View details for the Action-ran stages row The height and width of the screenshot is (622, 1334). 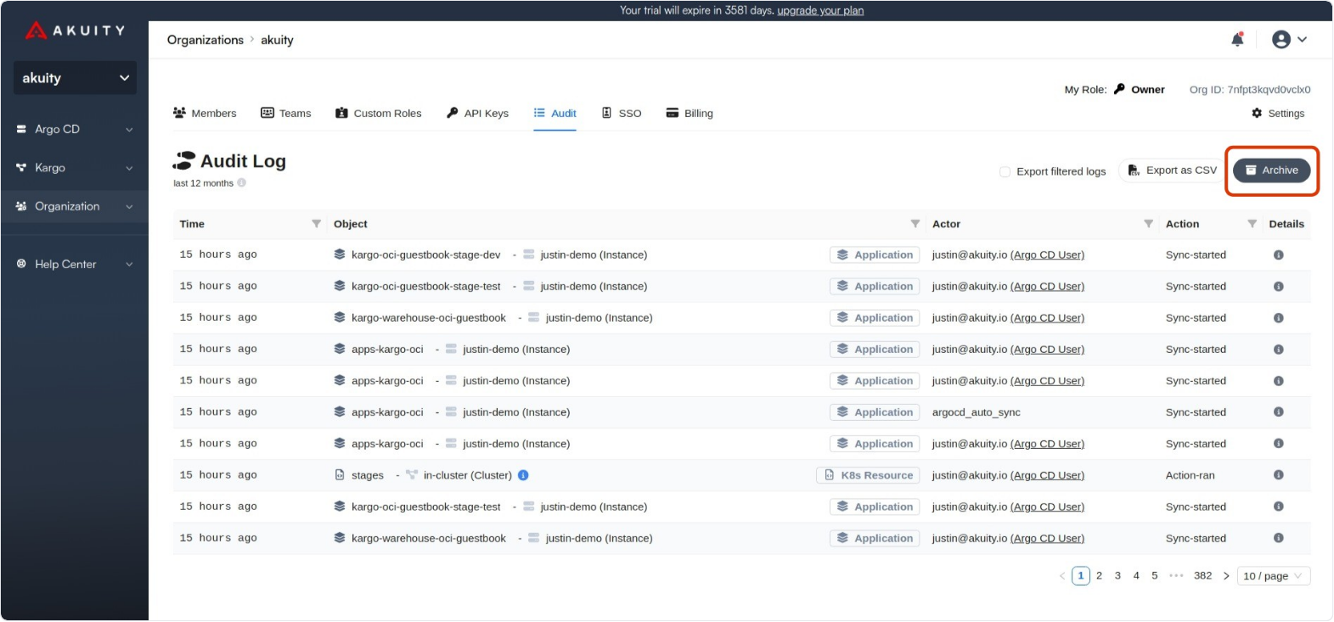(x=1278, y=475)
